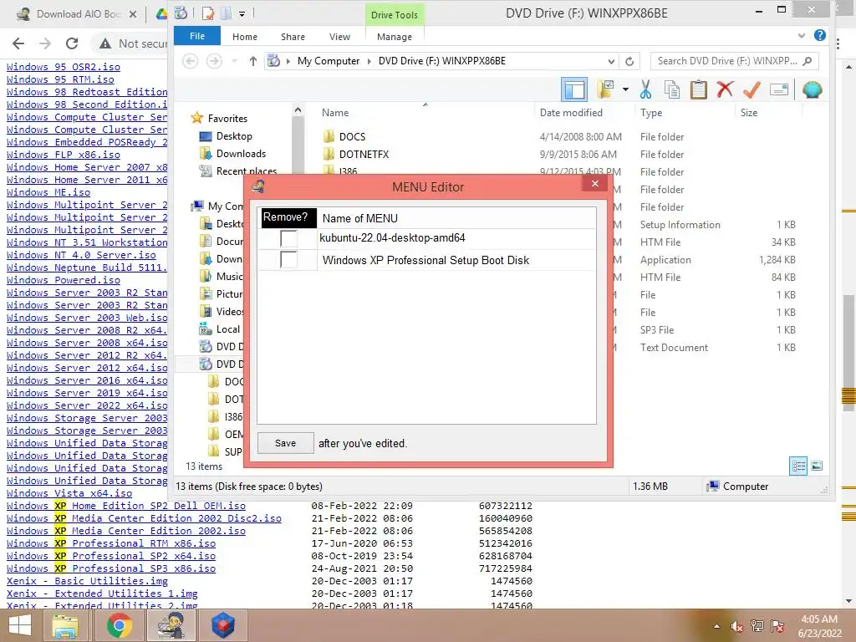Viewport: 856px width, 642px height.
Task: Click Action Center flag tray icon
Action: coord(777,627)
